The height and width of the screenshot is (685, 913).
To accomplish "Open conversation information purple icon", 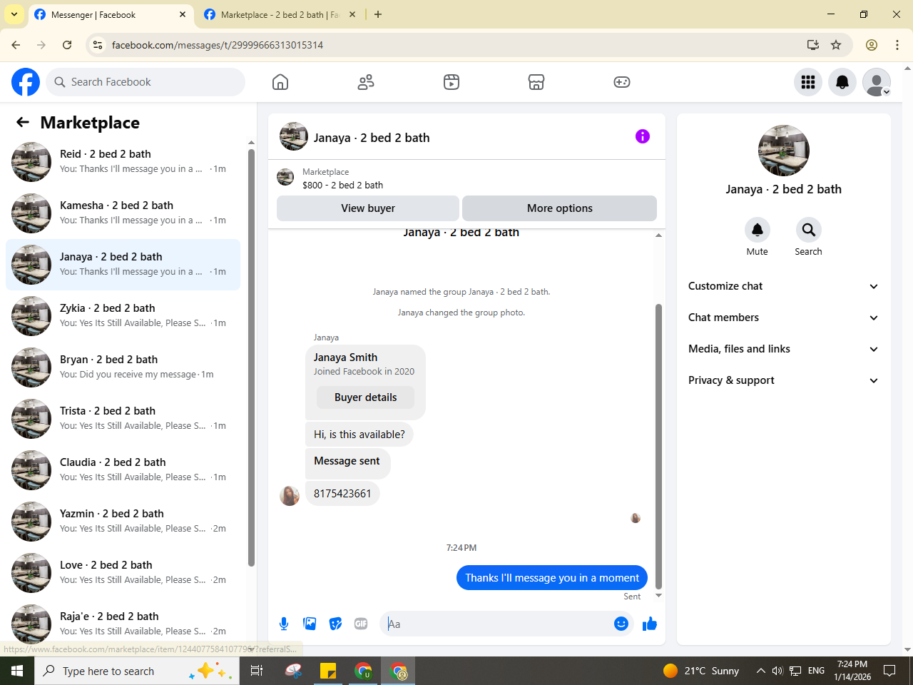I will click(x=643, y=136).
